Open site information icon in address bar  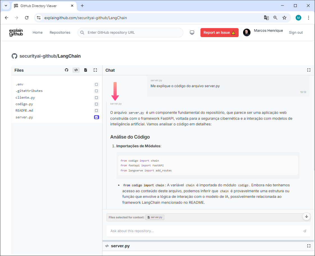pos(39,18)
